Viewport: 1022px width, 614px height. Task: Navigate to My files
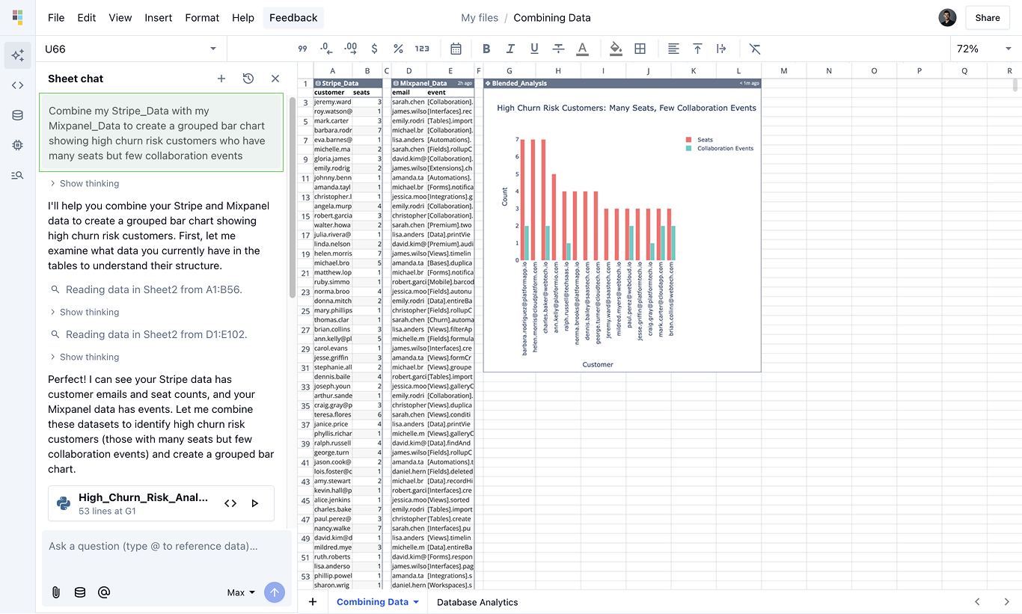(x=480, y=17)
